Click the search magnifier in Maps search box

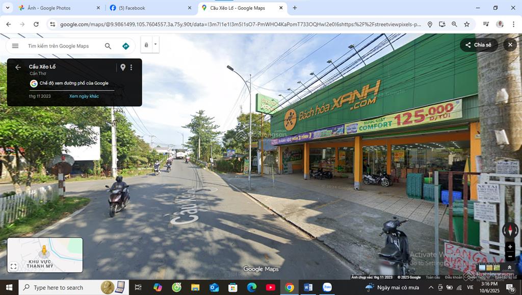(108, 46)
